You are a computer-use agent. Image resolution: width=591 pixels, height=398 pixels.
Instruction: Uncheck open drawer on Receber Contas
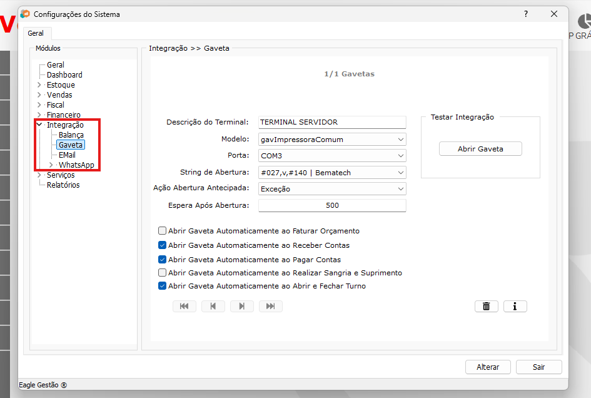(163, 245)
